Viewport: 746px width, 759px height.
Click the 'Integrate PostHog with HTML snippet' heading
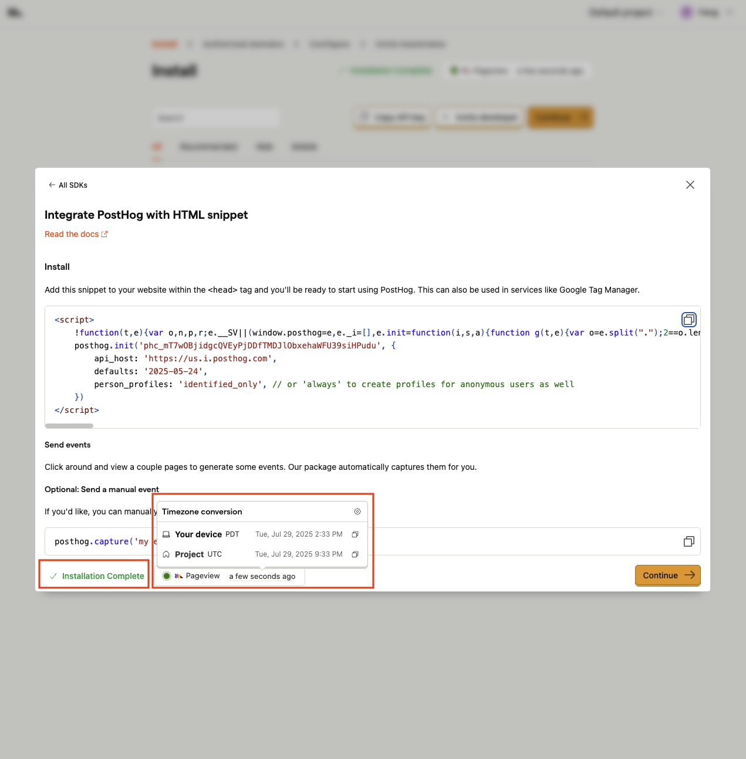pos(146,215)
